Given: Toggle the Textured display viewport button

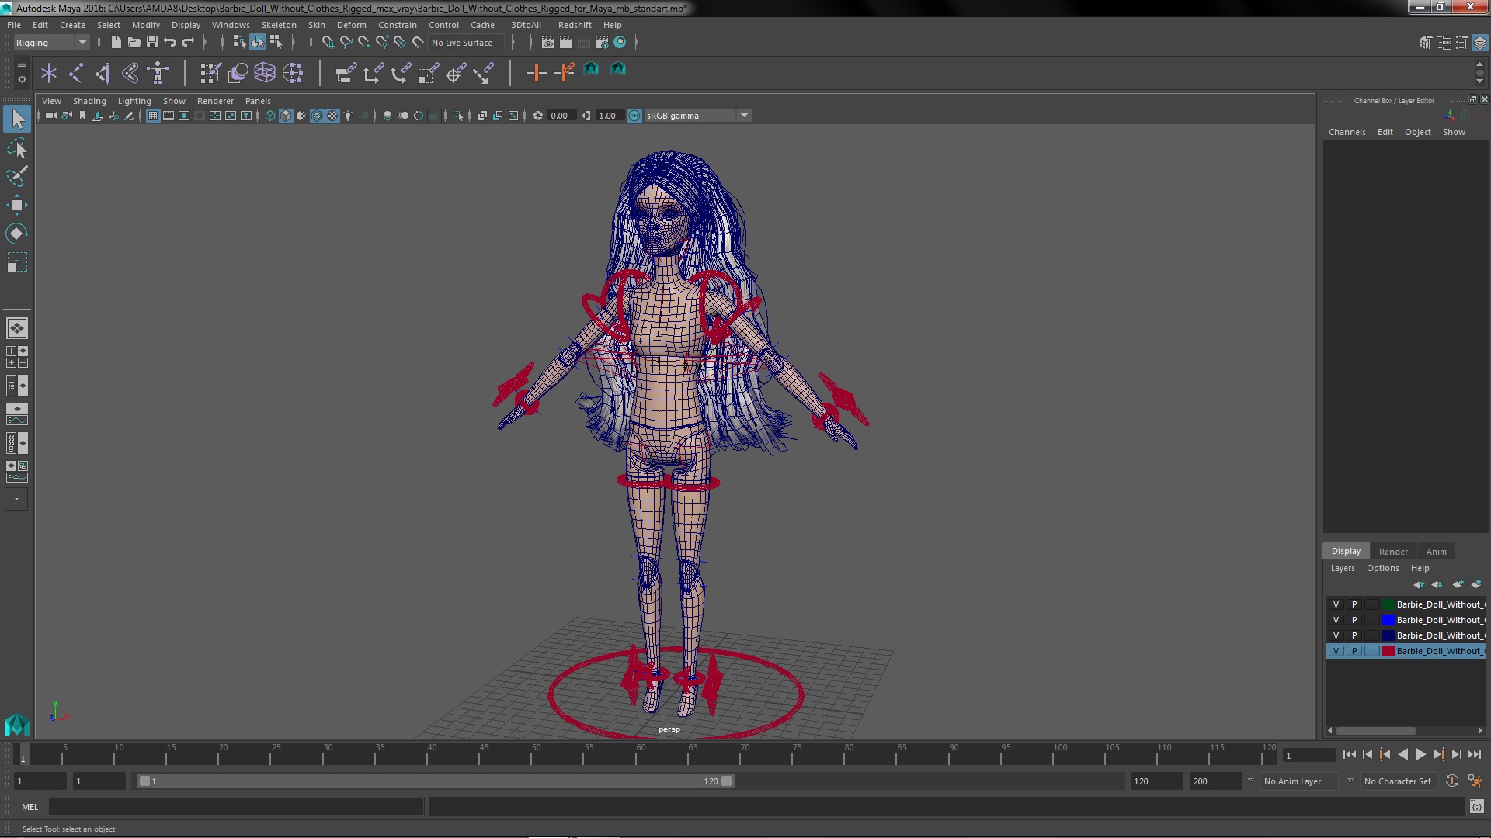Looking at the screenshot, I should 332,116.
